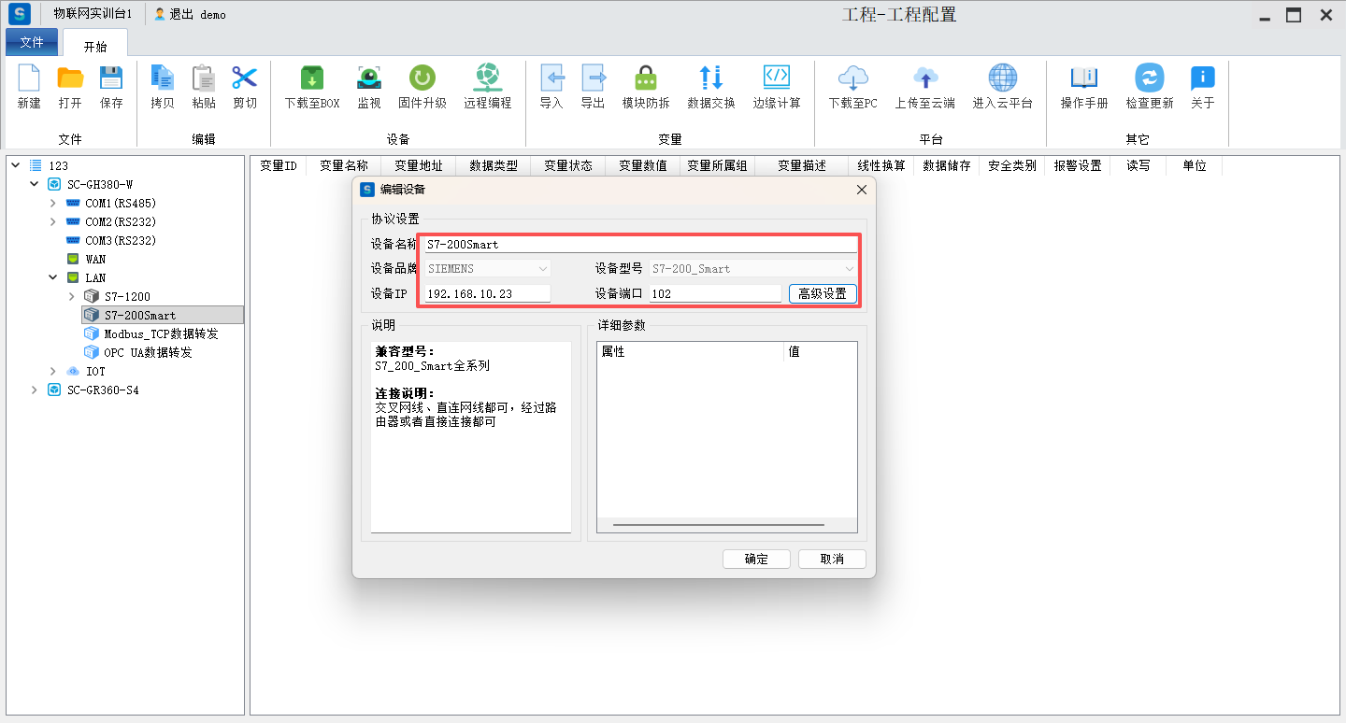Expand the SC-GR360-S4 device node
Image resolution: width=1346 pixels, height=723 pixels.
point(35,390)
